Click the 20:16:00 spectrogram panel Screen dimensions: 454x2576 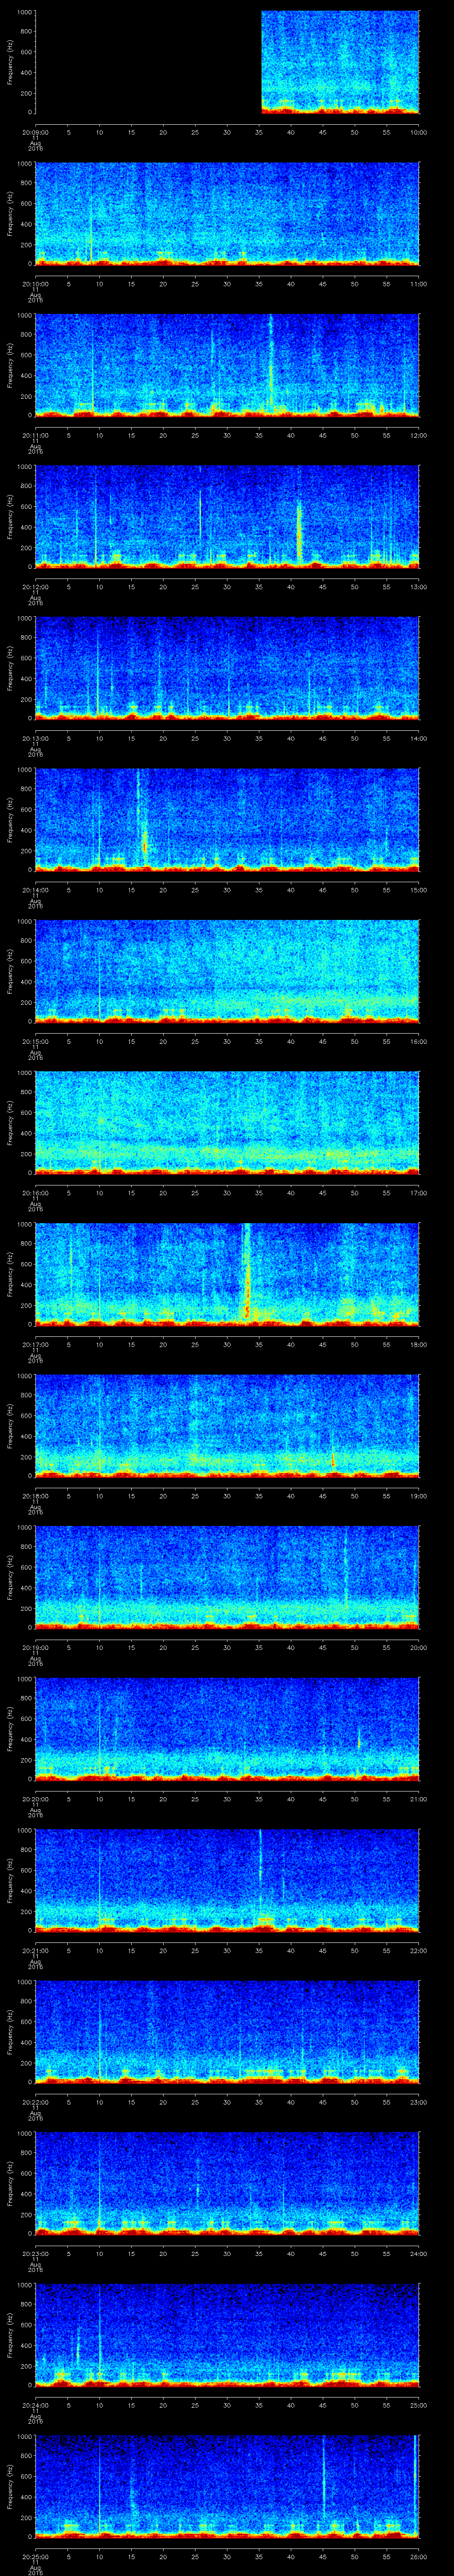point(227,1122)
